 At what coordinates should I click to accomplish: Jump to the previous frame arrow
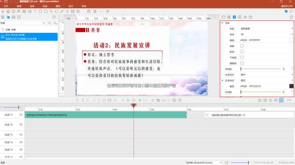(x=129, y=100)
